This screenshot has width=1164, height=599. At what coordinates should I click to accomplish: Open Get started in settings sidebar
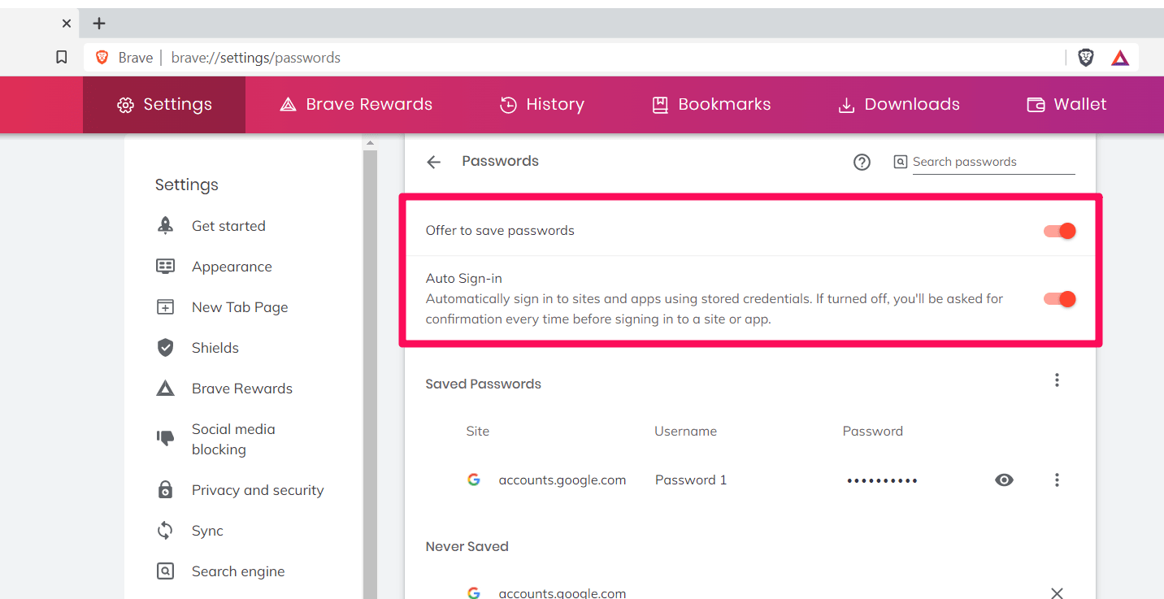pos(228,226)
